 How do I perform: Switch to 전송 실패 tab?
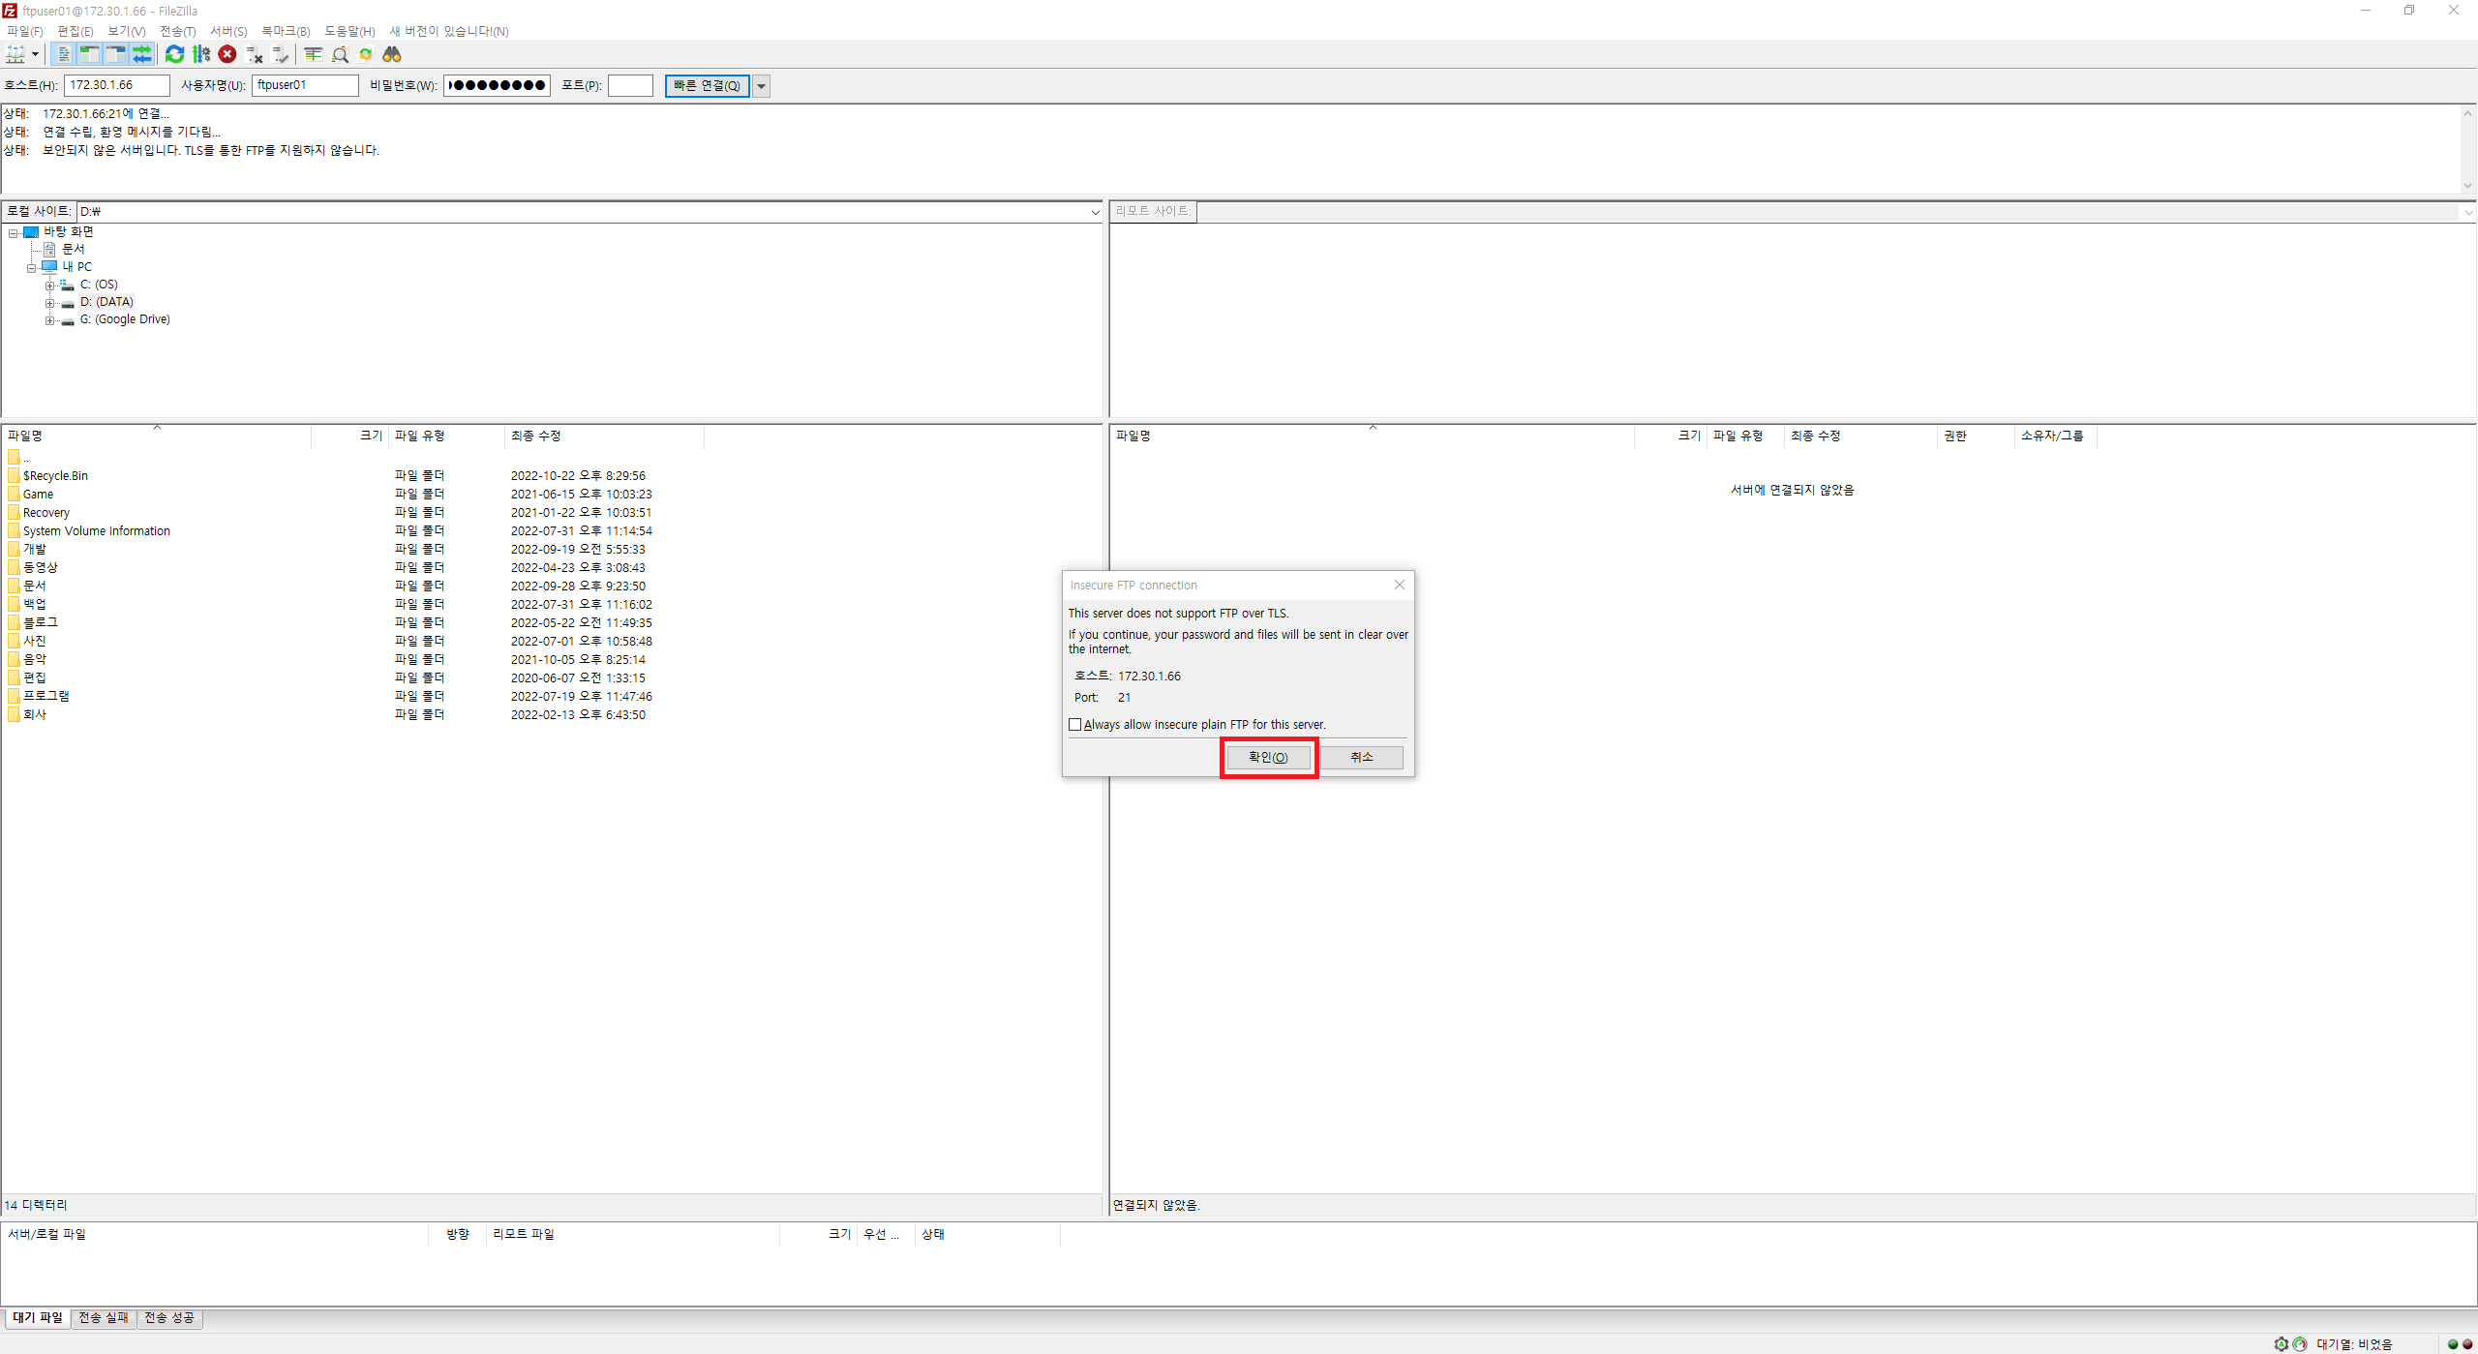coord(104,1318)
